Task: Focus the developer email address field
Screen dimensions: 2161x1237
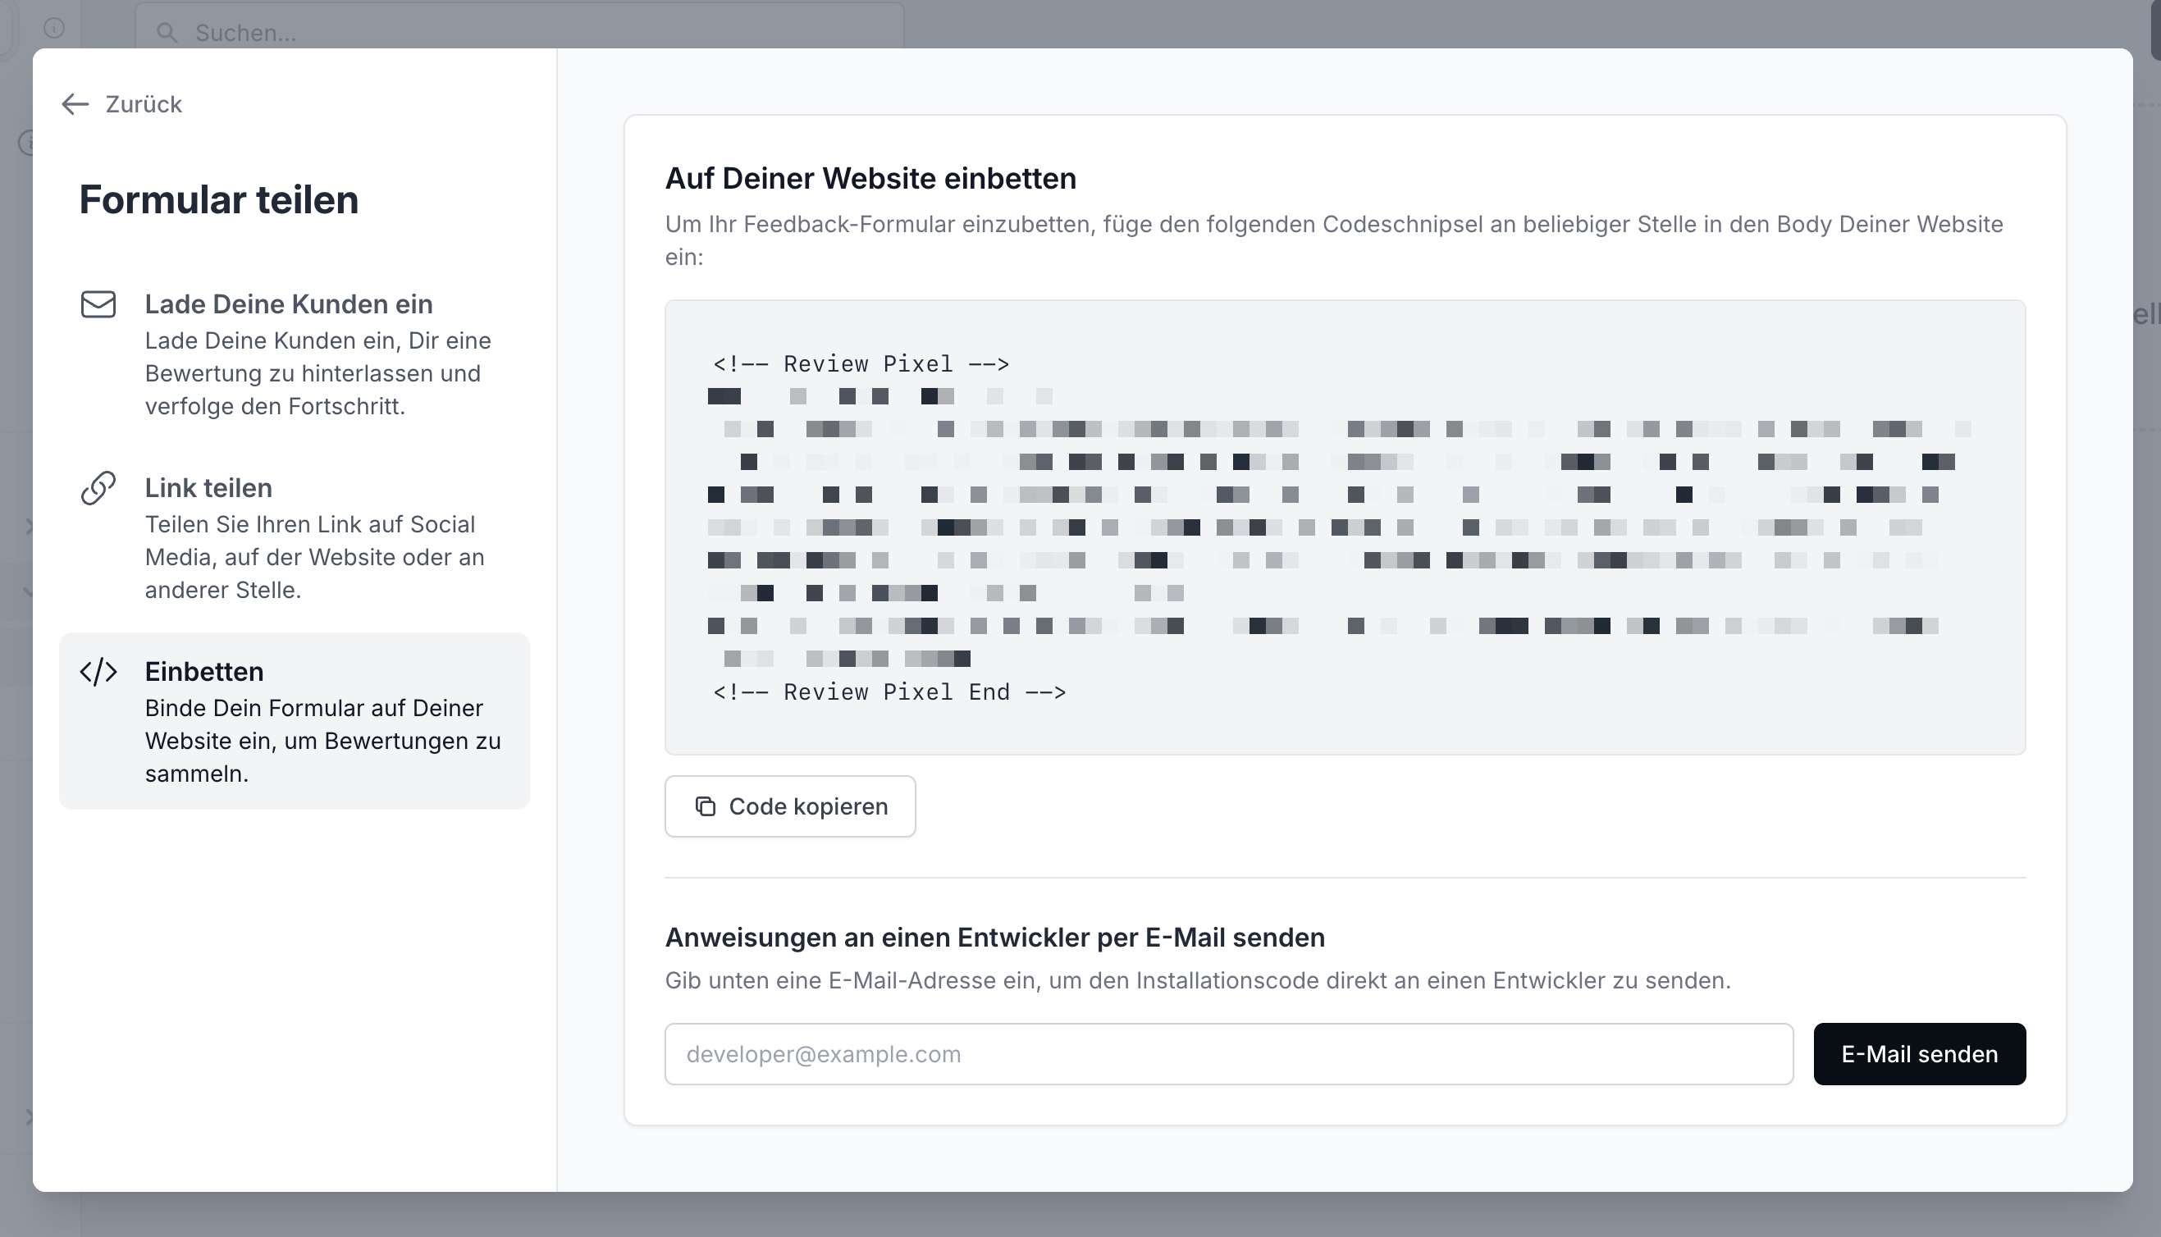Action: [1228, 1053]
